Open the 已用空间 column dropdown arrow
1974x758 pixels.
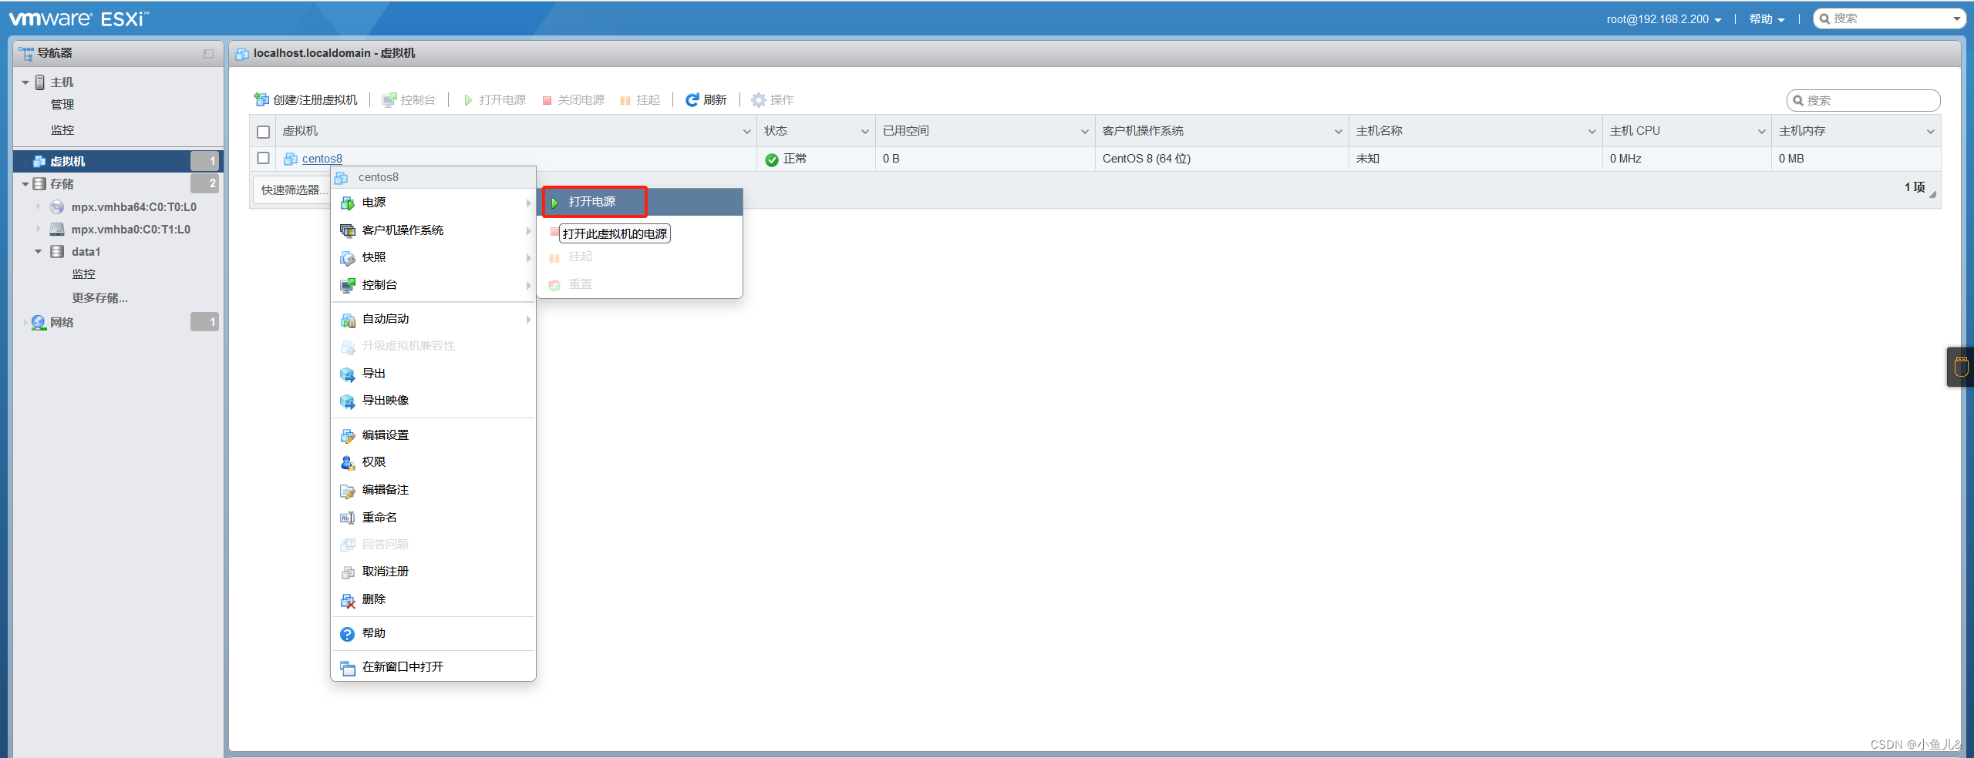coord(1084,132)
